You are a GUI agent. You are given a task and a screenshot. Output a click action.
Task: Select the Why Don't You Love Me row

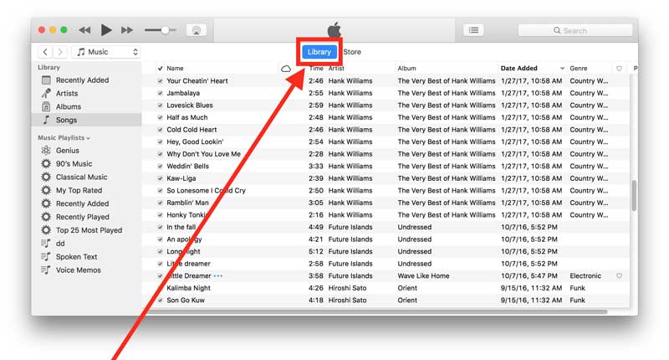point(386,154)
